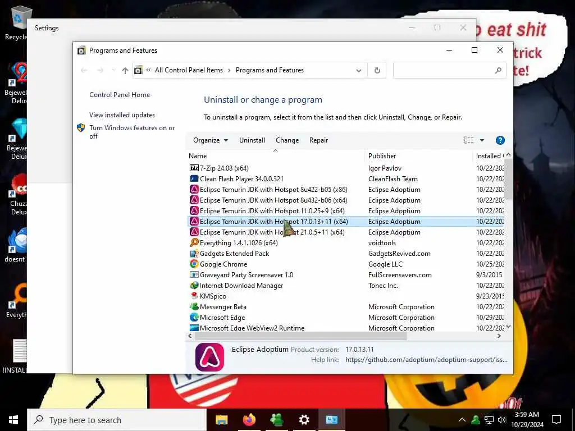Viewport: 575px width, 431px height.
Task: Click the KMSpico icon
Action: [194, 296]
